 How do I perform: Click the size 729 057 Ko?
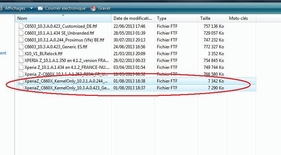214,33
